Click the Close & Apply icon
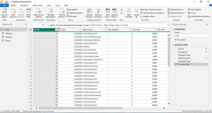This screenshot has width=212, height=113. click(x=4, y=11)
